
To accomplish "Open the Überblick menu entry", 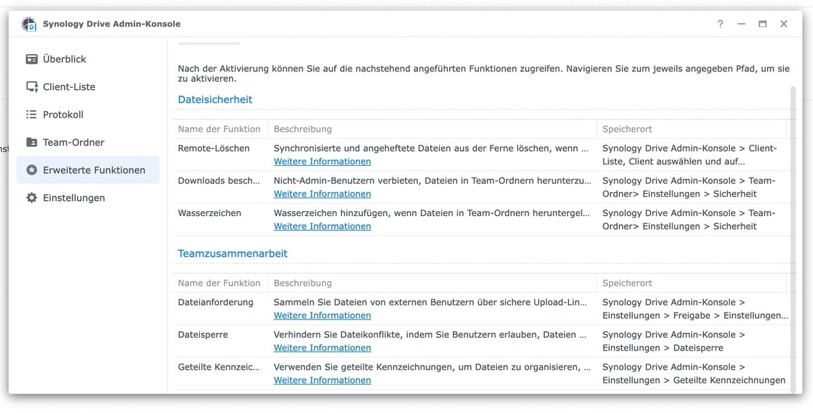I will click(x=64, y=59).
